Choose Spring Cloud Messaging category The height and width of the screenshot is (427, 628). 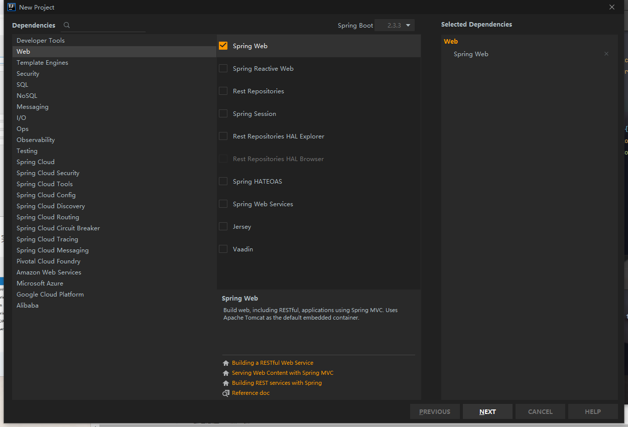114,250
